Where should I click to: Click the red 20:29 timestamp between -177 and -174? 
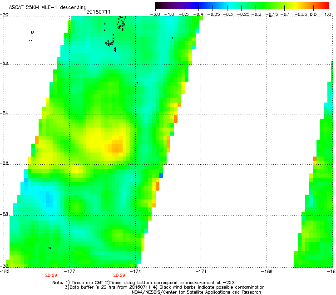(119, 275)
